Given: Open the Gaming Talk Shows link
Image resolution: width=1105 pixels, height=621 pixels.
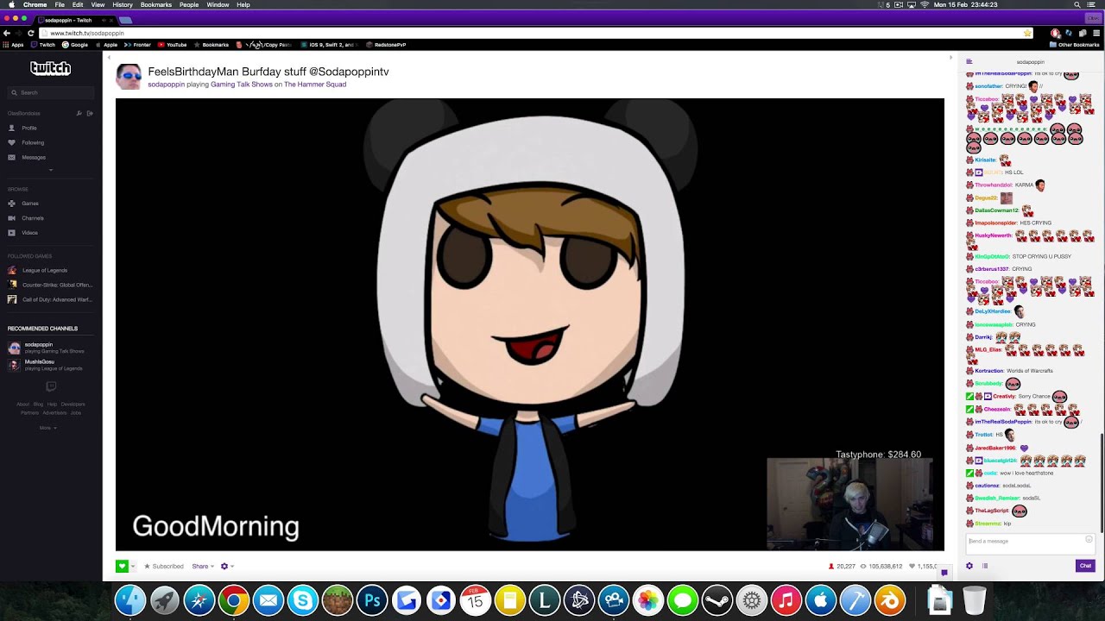Looking at the screenshot, I should coord(241,85).
